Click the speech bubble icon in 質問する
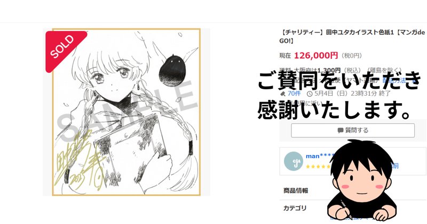The height and width of the screenshot is (224, 427). pyautogui.click(x=341, y=130)
